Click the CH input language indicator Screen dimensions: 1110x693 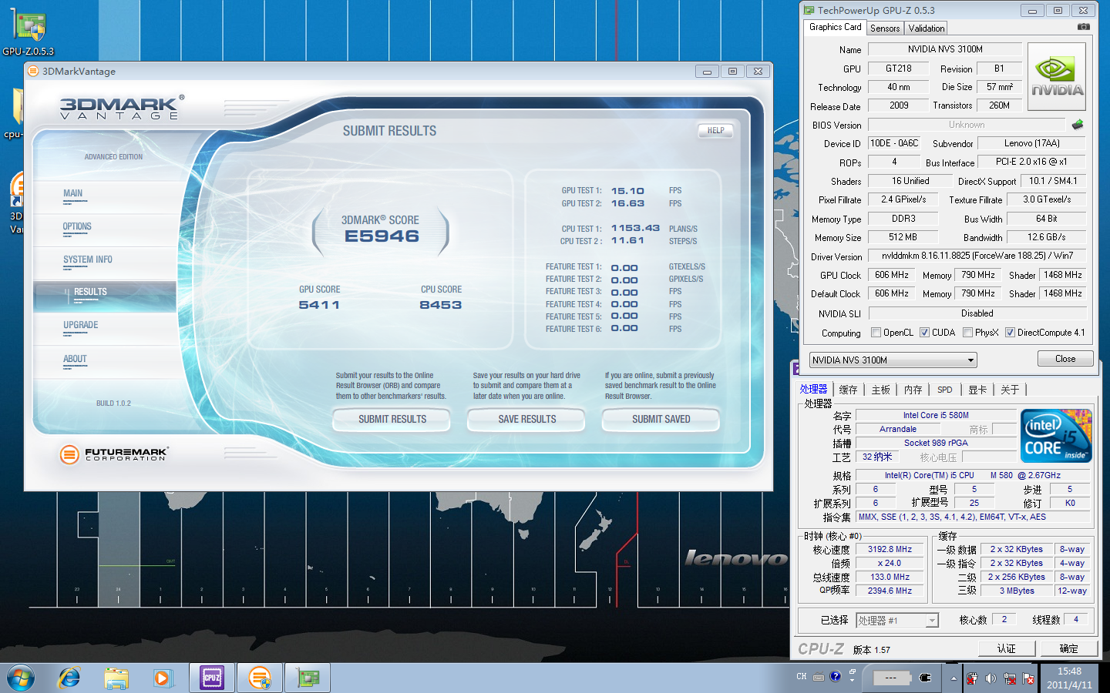pyautogui.click(x=802, y=677)
